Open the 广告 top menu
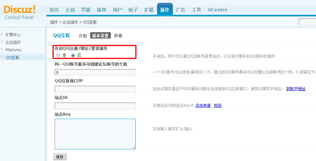 180,10
